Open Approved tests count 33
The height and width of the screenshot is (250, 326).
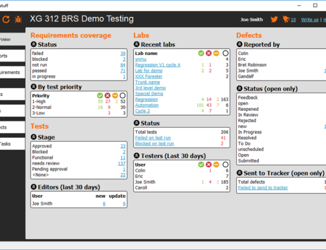(123, 146)
